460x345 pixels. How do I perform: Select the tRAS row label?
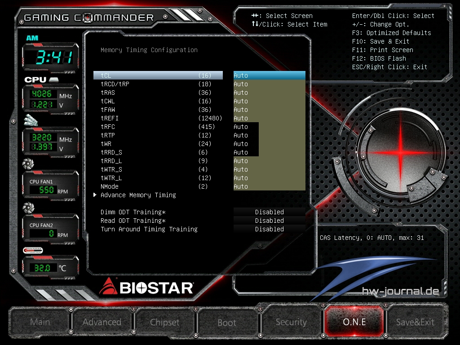(108, 93)
